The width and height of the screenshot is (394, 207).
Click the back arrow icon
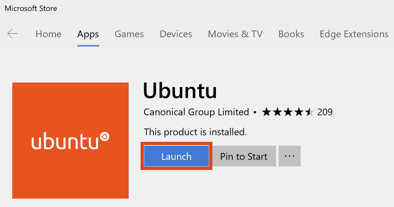12,34
